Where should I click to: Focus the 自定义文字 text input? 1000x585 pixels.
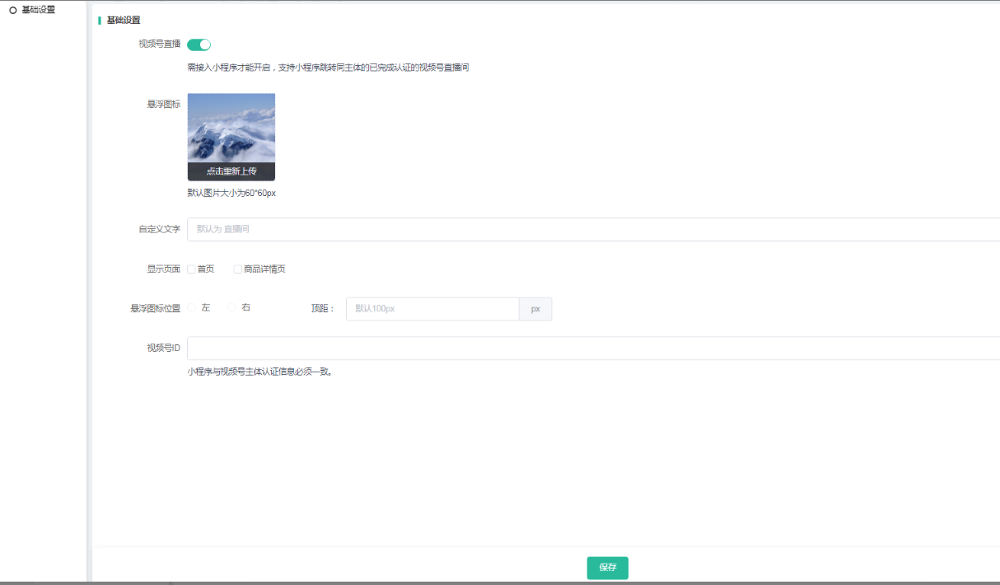(593, 229)
